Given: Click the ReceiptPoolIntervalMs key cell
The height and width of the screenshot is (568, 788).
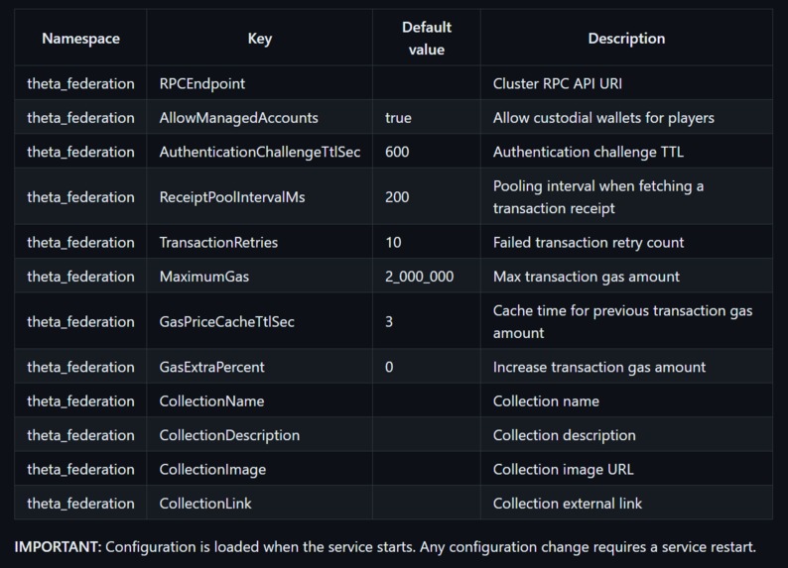Looking at the screenshot, I should click(x=232, y=196).
